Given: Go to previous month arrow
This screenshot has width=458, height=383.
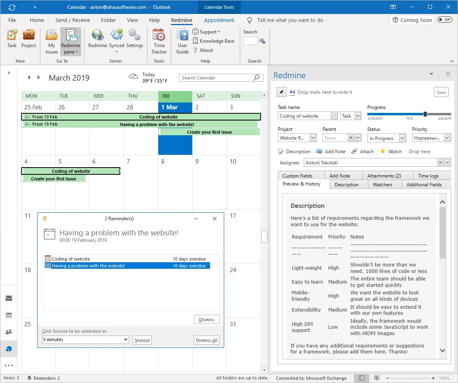Looking at the screenshot, I should point(29,77).
